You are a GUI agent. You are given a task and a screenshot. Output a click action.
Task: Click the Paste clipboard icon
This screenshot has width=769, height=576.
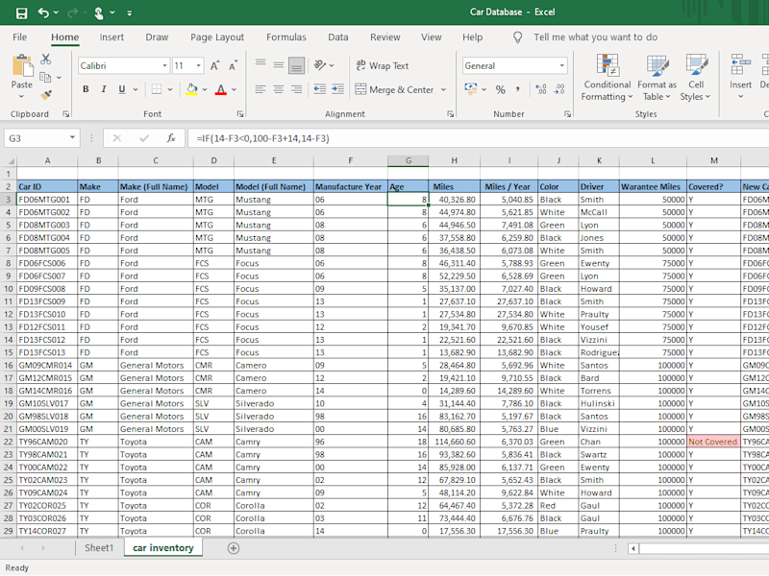point(21,65)
